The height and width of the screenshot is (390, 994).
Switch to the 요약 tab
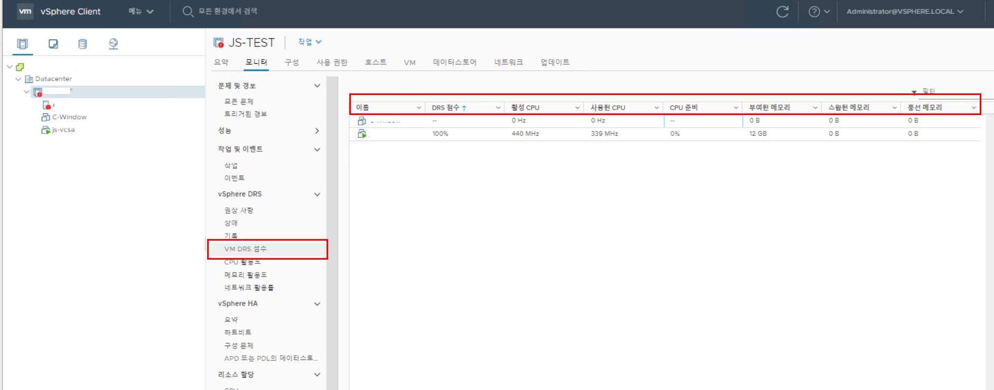tap(221, 62)
